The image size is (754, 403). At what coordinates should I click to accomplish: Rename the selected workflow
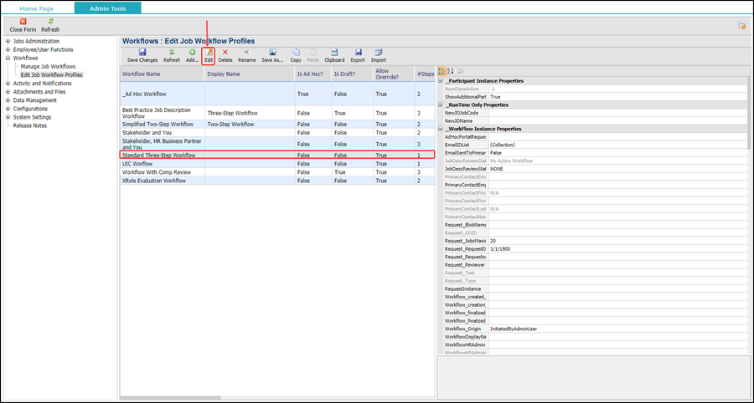(x=246, y=56)
